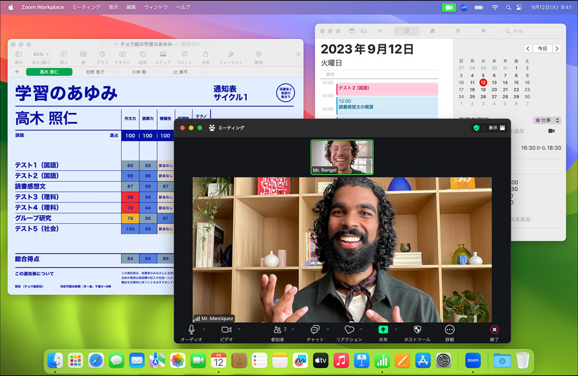The image size is (578, 376).
Task: Select Mr. Rangel video thumbnail
Action: (342, 157)
